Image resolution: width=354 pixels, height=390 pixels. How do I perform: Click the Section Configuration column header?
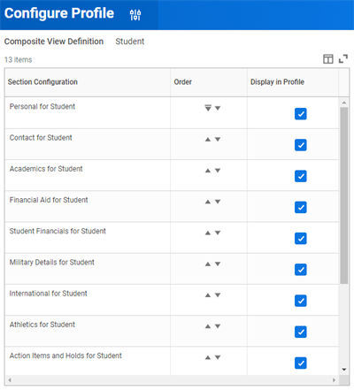(88, 82)
